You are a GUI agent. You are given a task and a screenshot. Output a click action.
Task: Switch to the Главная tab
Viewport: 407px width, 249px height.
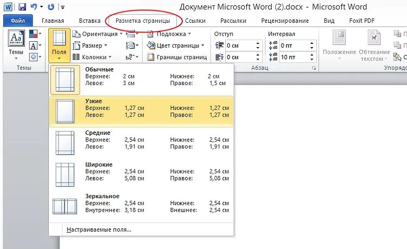[53, 21]
